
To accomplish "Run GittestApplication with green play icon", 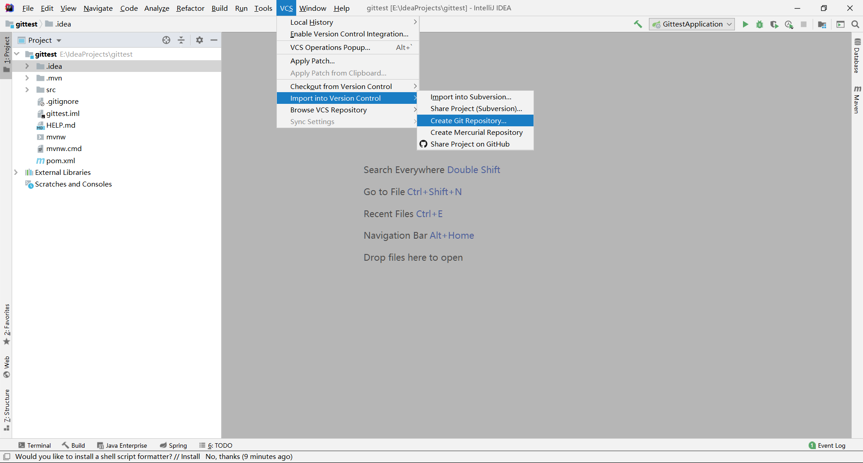I will point(745,24).
